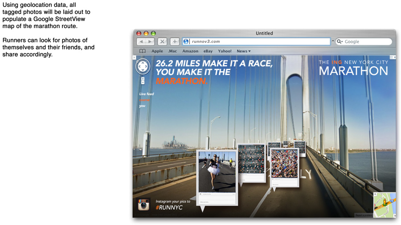Click the address bar showing runnov3.com
This screenshot has height=225, width=401.
[256, 41]
